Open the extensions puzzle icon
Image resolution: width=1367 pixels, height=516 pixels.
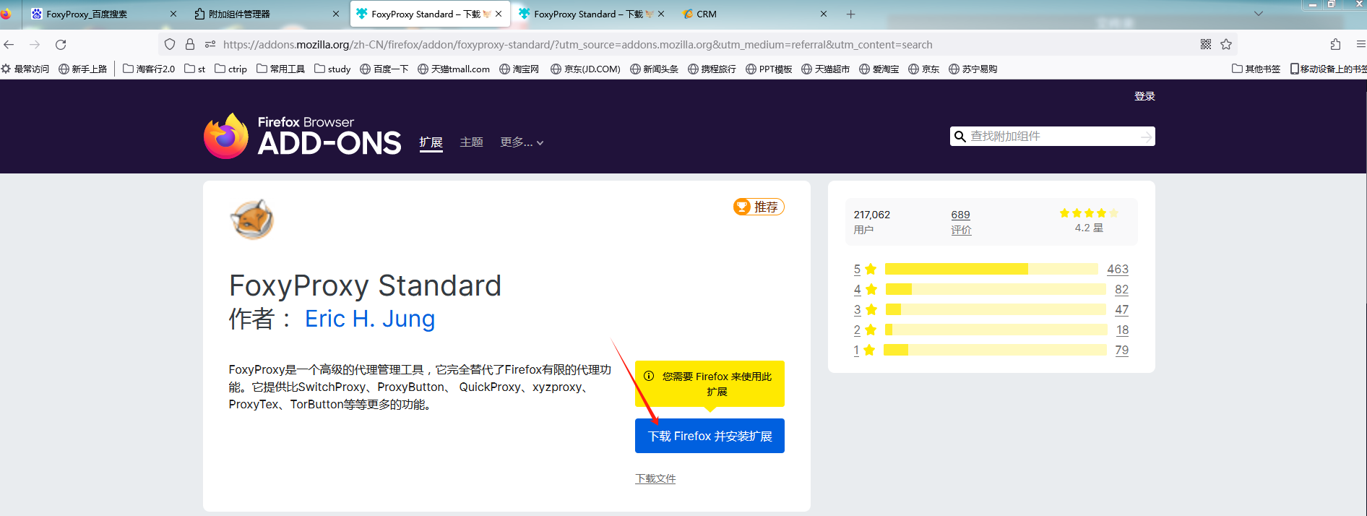click(1335, 44)
